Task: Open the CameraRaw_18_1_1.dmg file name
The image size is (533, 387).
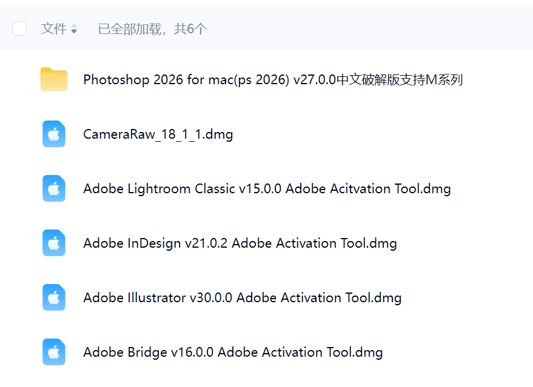Action: point(158,134)
